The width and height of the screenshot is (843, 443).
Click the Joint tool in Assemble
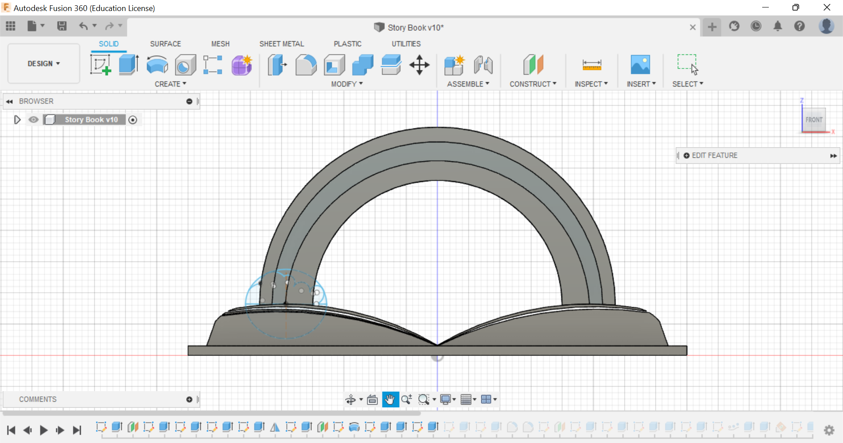(x=483, y=65)
